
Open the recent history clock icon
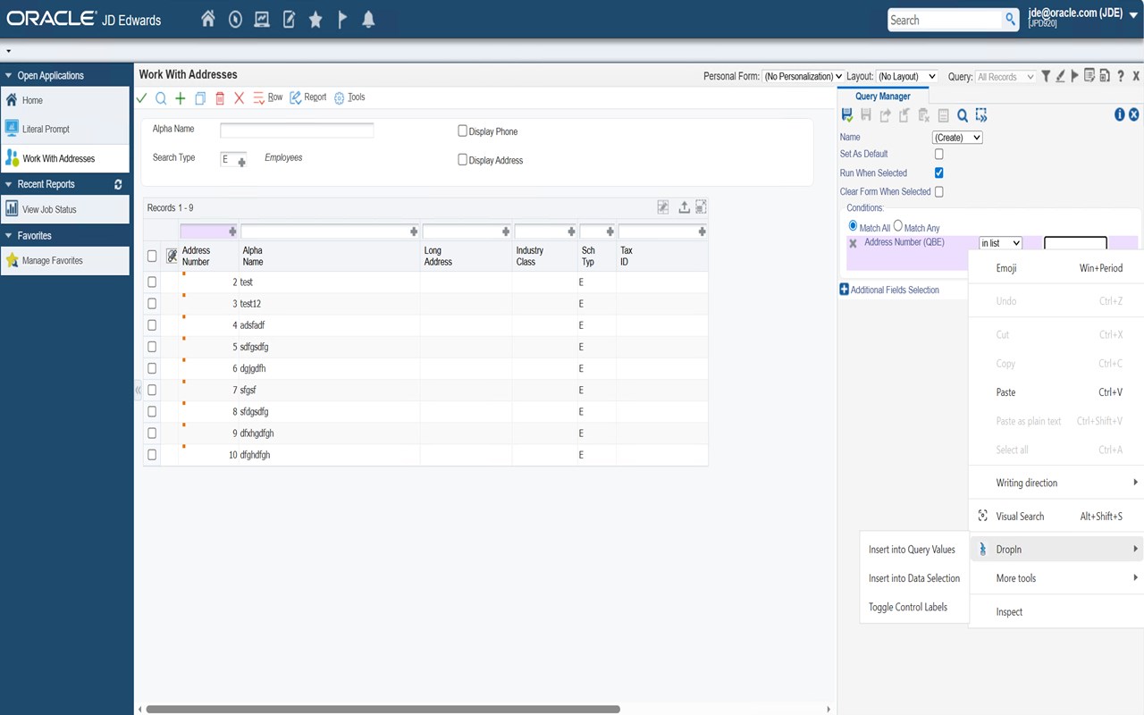pyautogui.click(x=235, y=19)
